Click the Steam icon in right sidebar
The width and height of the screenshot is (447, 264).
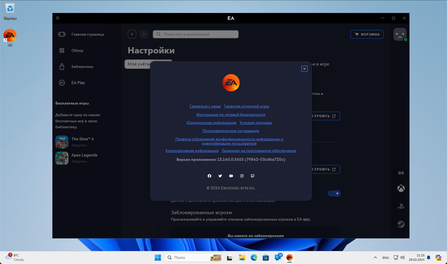(x=401, y=224)
